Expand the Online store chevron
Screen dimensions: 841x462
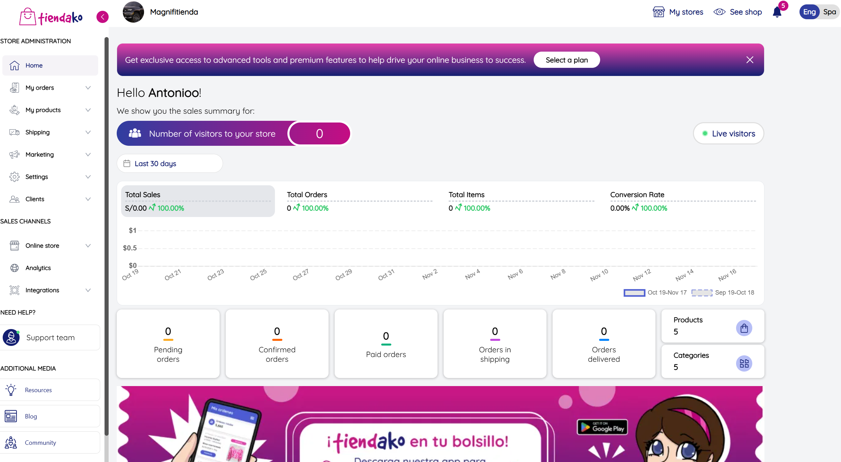pyautogui.click(x=88, y=246)
